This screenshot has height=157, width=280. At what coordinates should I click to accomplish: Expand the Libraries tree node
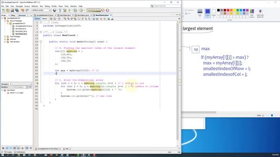point(5,39)
